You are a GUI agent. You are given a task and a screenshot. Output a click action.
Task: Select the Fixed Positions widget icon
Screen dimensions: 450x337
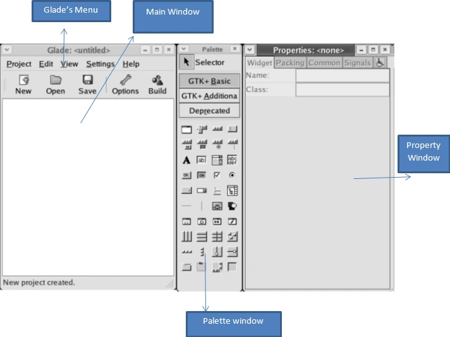pyautogui.click(x=232, y=236)
